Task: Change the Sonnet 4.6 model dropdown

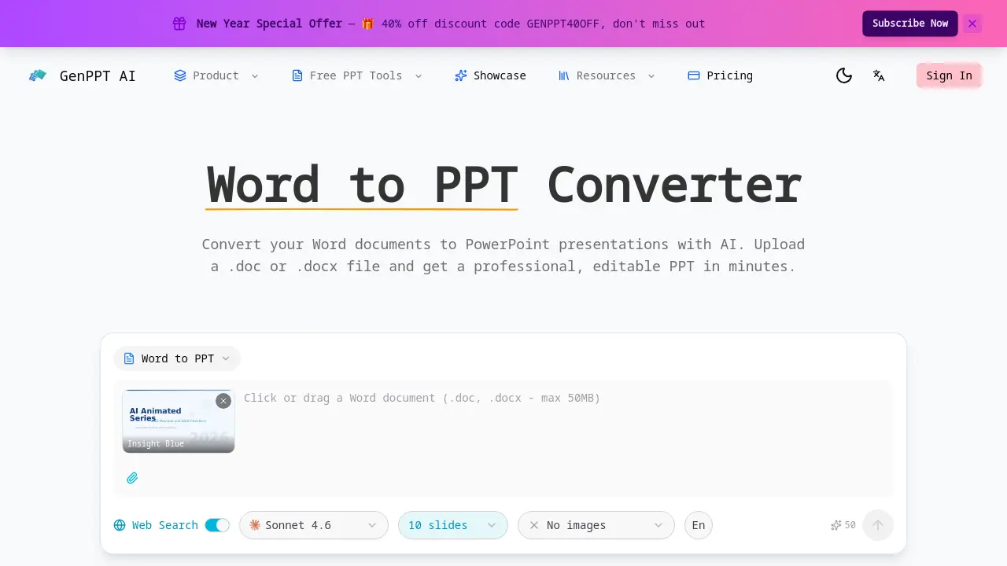Action: (314, 525)
